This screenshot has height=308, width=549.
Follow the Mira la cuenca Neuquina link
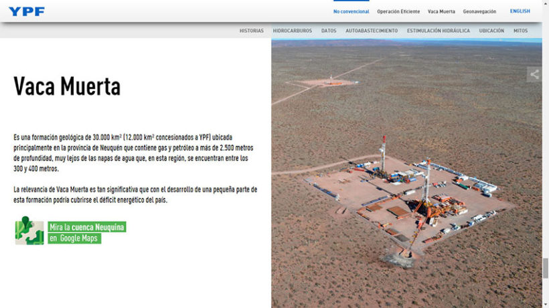pos(87,233)
